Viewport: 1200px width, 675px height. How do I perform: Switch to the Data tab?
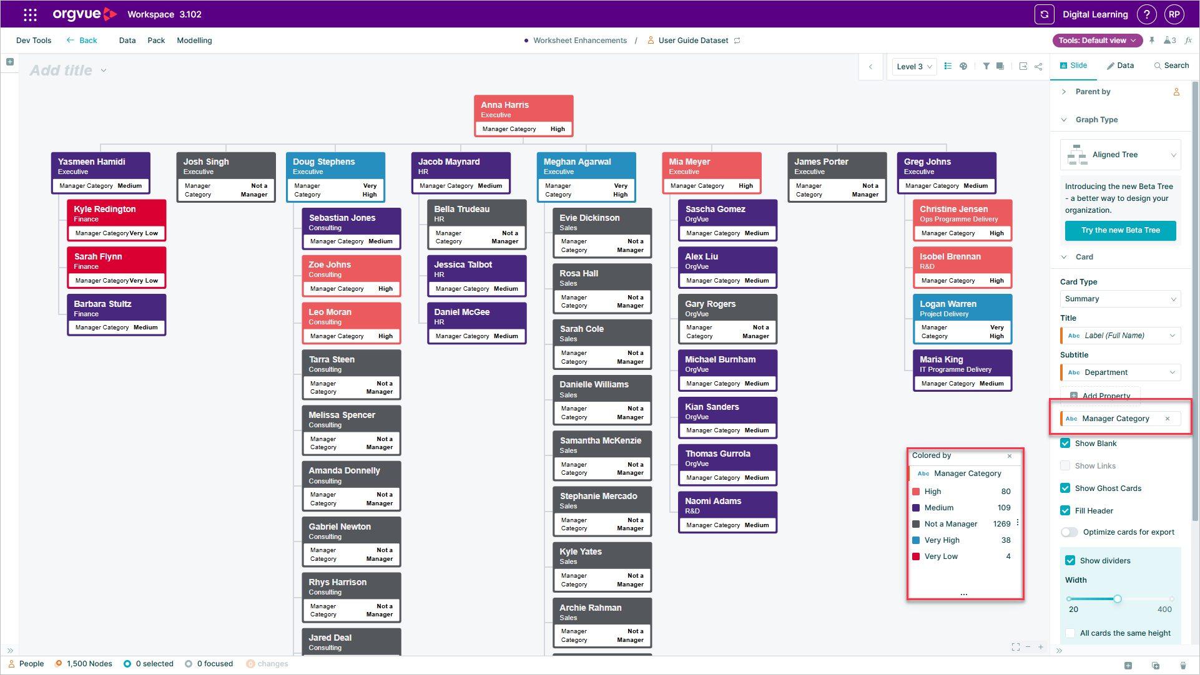(x=1121, y=66)
